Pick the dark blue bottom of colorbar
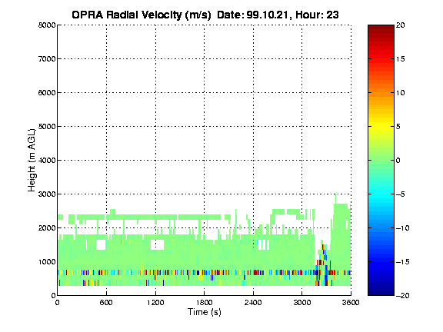This screenshot has height=332, width=443. 381,290
